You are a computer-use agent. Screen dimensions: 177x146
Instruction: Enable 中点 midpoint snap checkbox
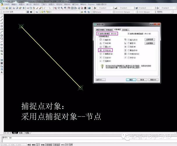click(x=104, y=43)
